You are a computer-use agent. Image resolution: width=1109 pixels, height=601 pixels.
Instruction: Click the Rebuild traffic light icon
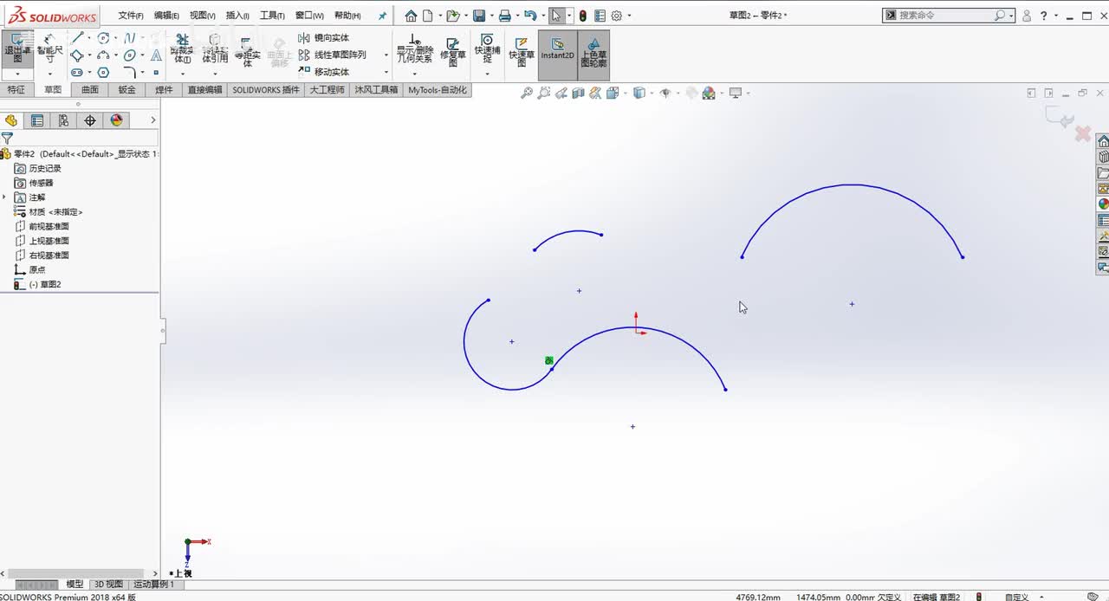pyautogui.click(x=582, y=16)
